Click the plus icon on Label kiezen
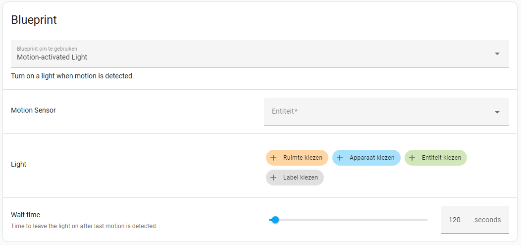 click(273, 178)
